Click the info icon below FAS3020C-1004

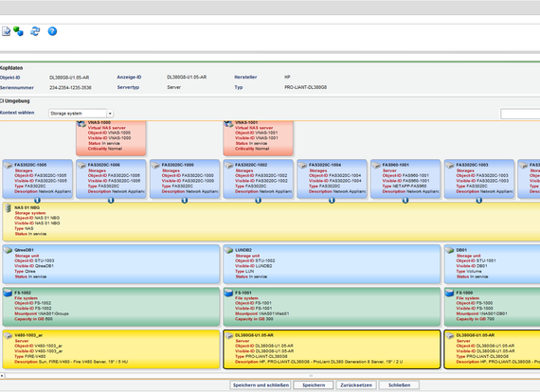(x=332, y=201)
